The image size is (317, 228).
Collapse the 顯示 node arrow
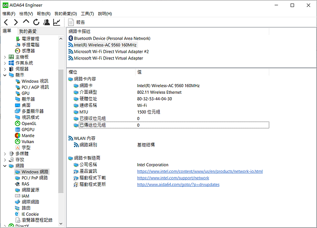tap(5, 75)
